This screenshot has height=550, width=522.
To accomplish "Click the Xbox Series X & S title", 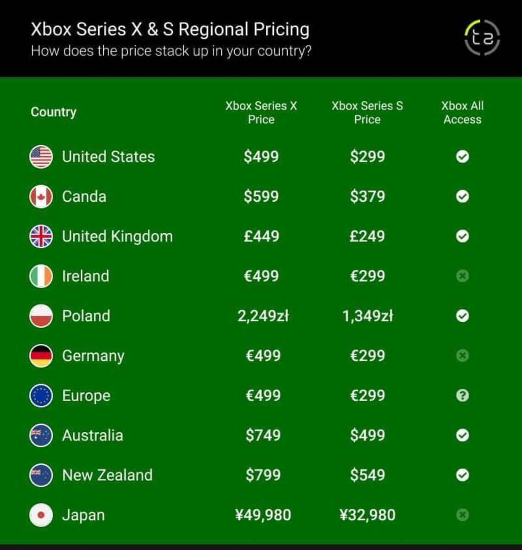I will pos(170,29).
